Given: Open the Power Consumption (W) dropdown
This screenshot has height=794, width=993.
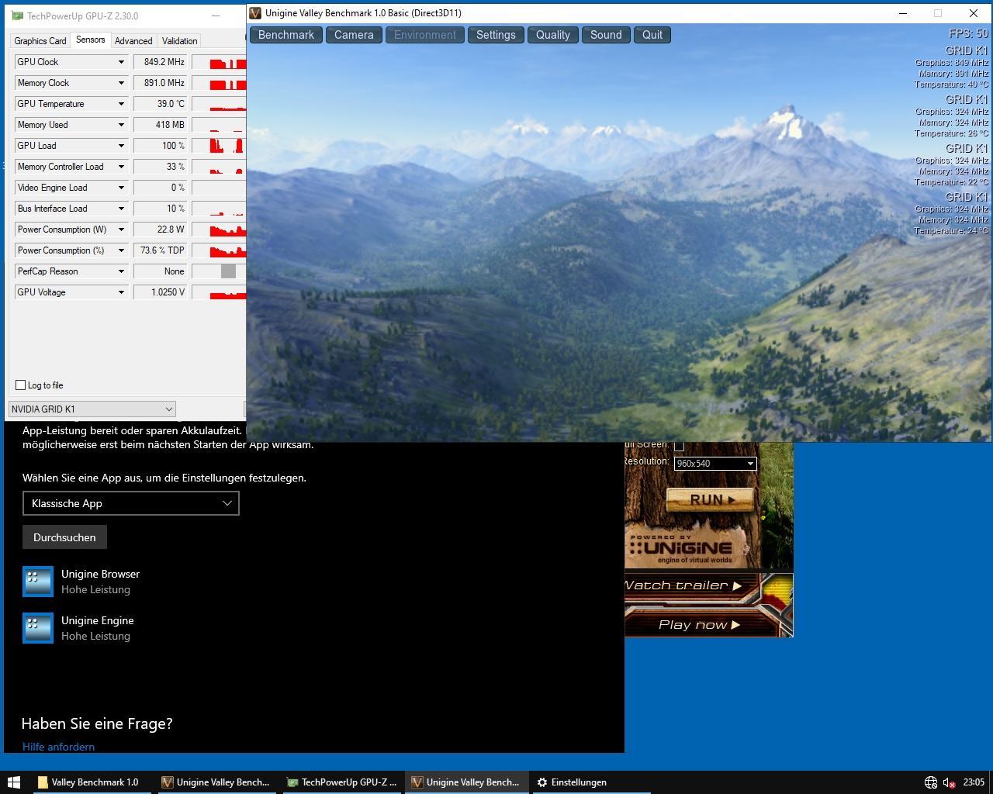Looking at the screenshot, I should click(x=121, y=230).
